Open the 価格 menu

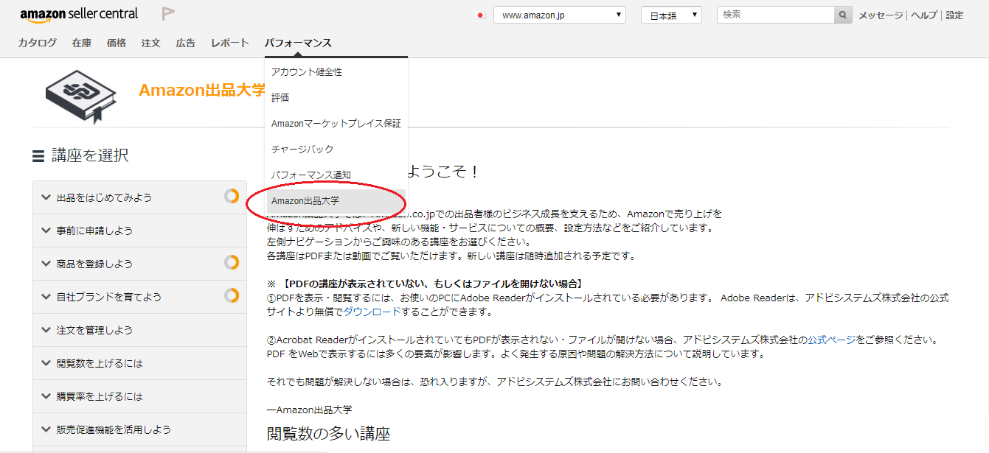coord(117,43)
